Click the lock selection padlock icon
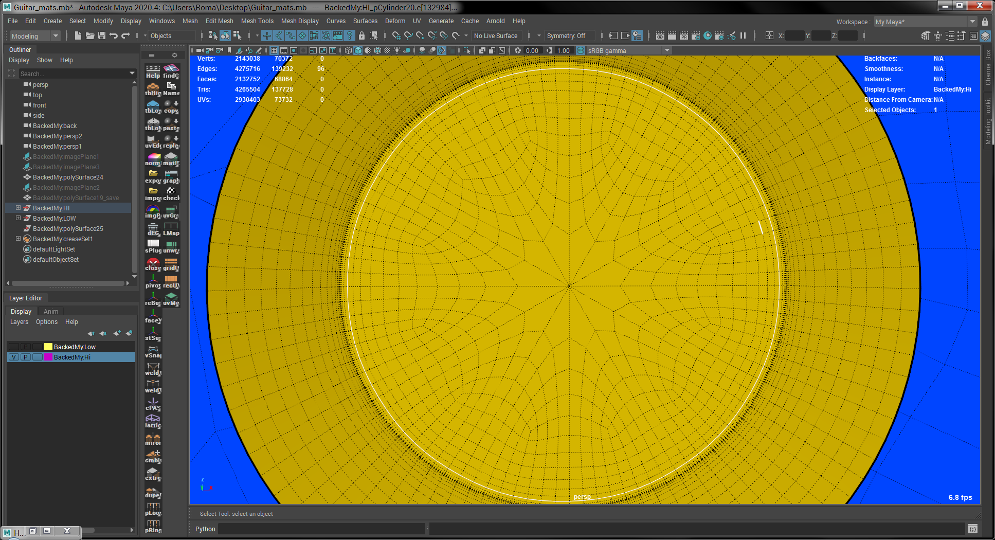The height and width of the screenshot is (540, 995). (361, 35)
